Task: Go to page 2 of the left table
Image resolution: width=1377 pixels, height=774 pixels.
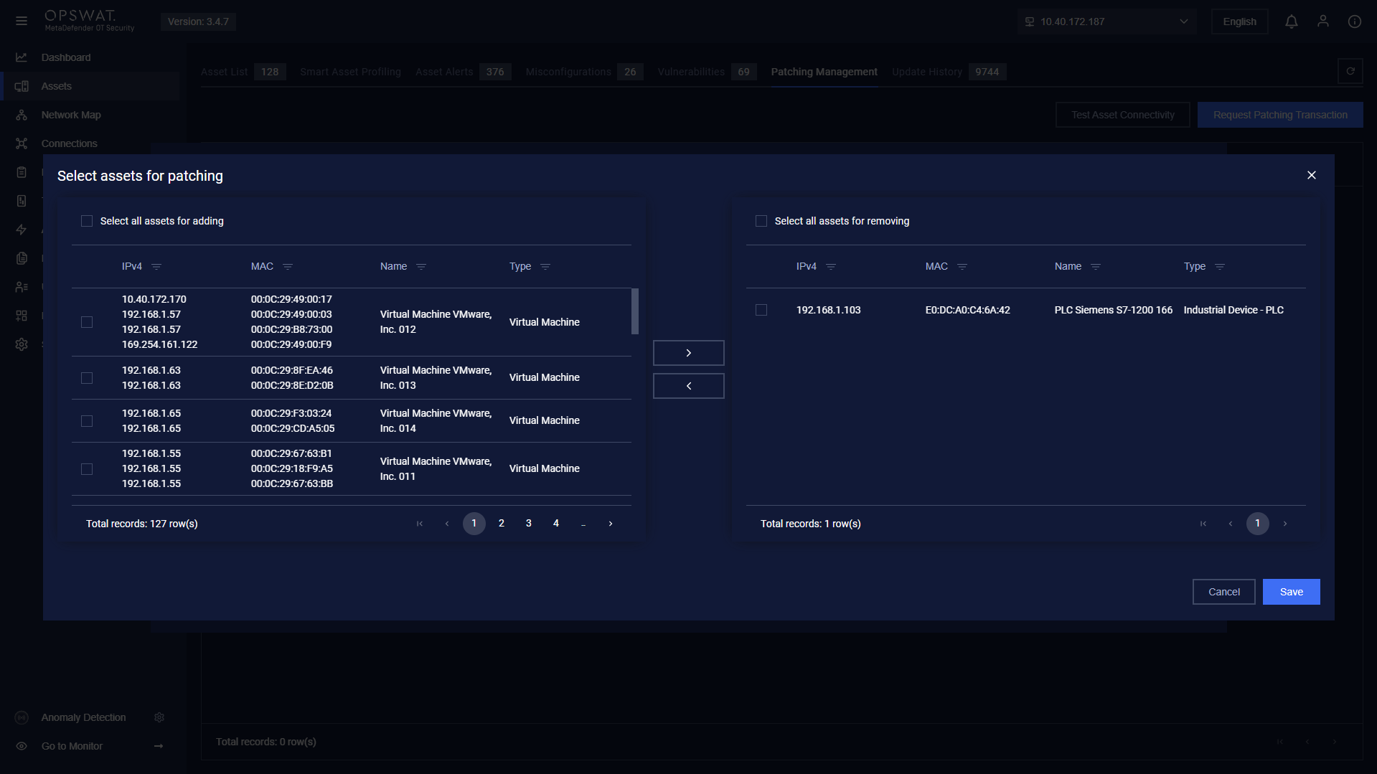Action: pos(502,524)
